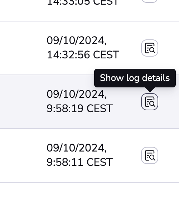
Task: Select the 9:58:11 log row's blank area
Action: click(x=23, y=155)
